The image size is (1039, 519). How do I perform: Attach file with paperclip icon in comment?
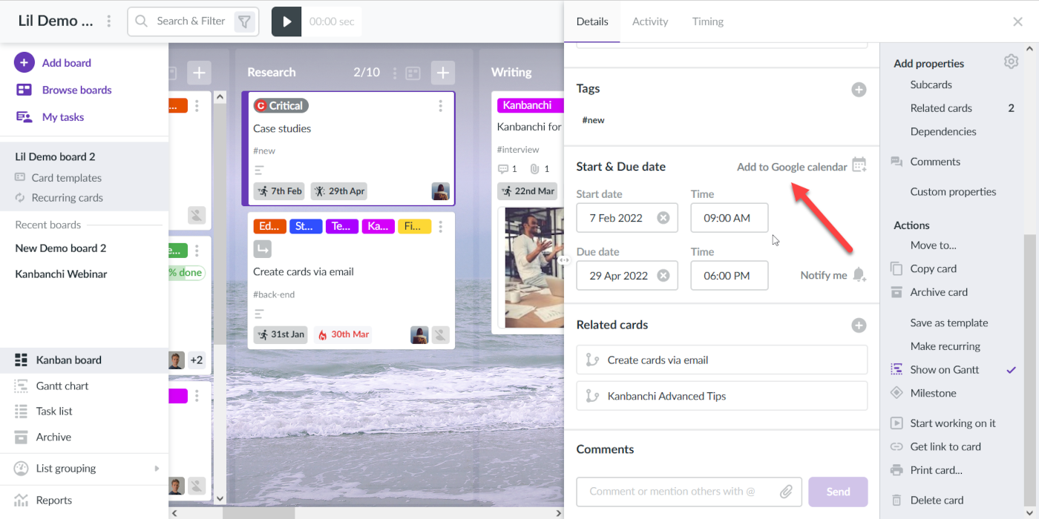coord(786,492)
